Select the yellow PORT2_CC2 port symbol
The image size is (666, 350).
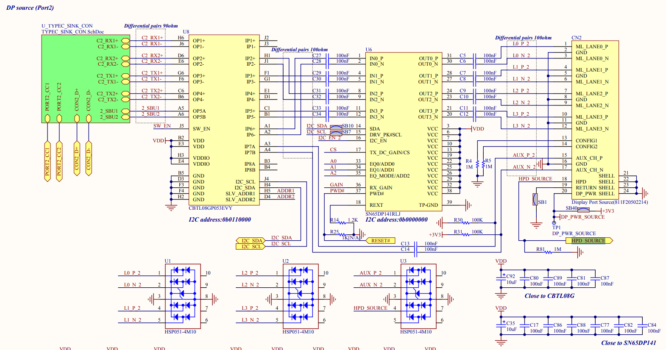pyautogui.click(x=59, y=161)
